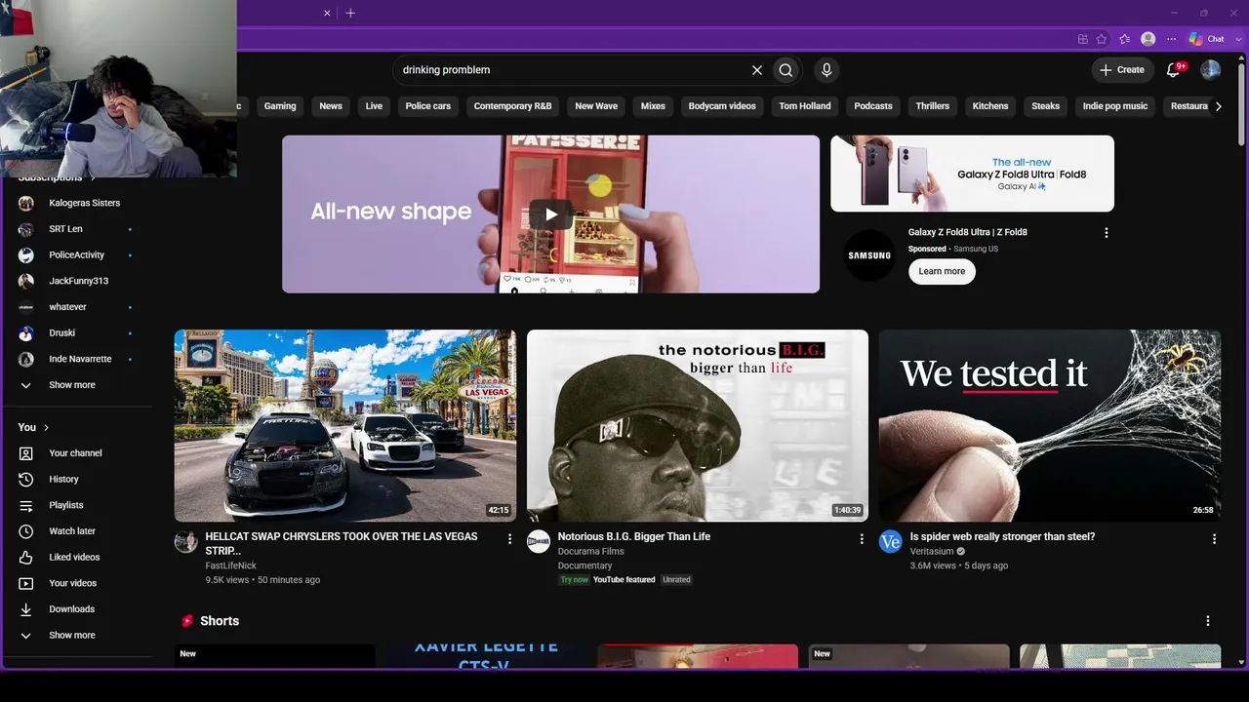Viewport: 1249px width, 702px height.
Task: Clear the search box with the X icon
Action: click(756, 70)
